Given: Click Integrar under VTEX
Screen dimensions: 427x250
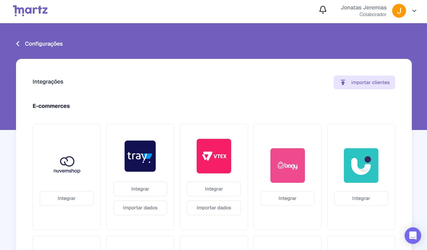Looking at the screenshot, I should point(214,189).
